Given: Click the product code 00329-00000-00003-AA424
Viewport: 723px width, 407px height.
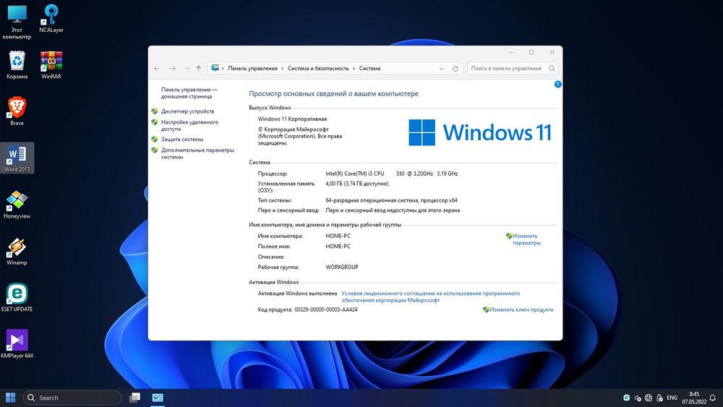Looking at the screenshot, I should click(326, 309).
